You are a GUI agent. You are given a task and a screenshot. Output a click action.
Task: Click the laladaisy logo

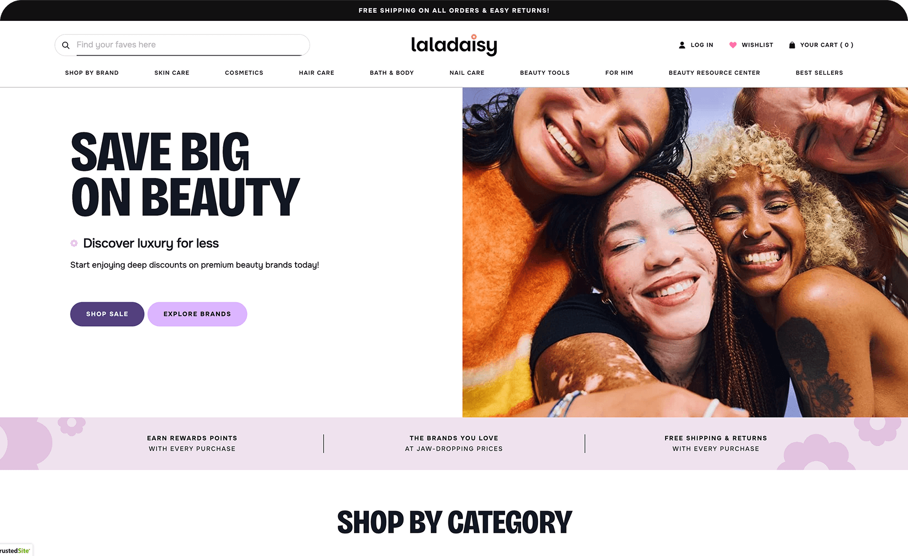point(454,45)
